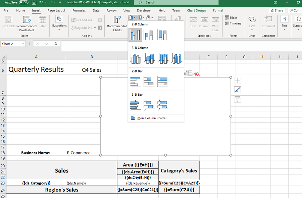Open the Format tab

click(218, 11)
